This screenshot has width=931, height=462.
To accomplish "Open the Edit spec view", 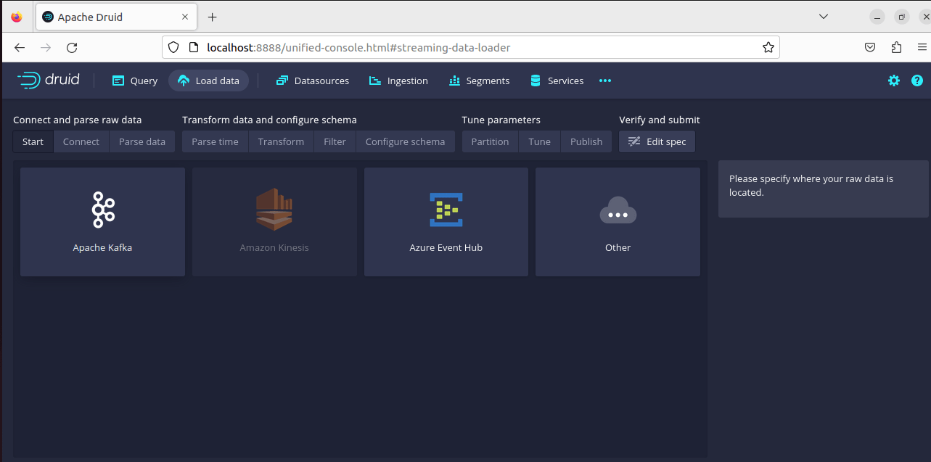I will click(x=657, y=141).
